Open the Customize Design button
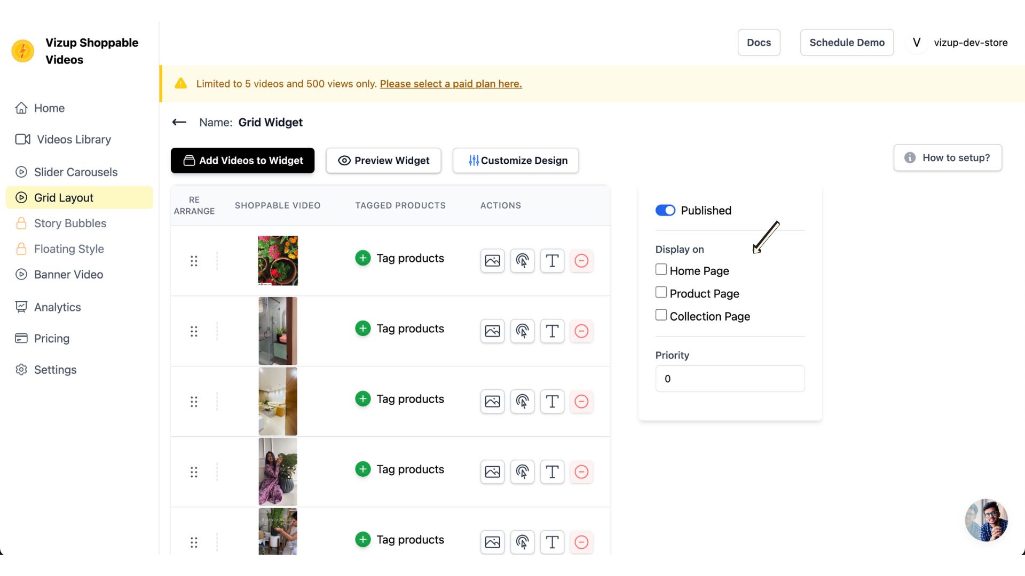Viewport: 1025px width, 576px height. click(516, 161)
